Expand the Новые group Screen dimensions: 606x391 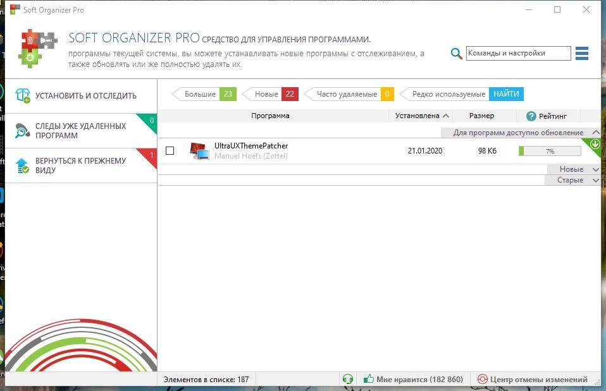point(596,169)
